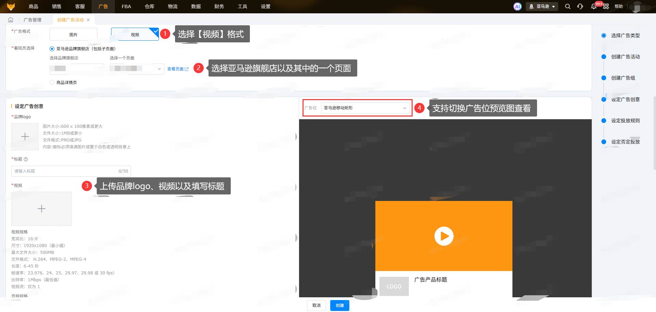The image size is (656, 312).
Task: Click the 图片大小:600 x 100像素或更大 text
Action: click(x=72, y=126)
